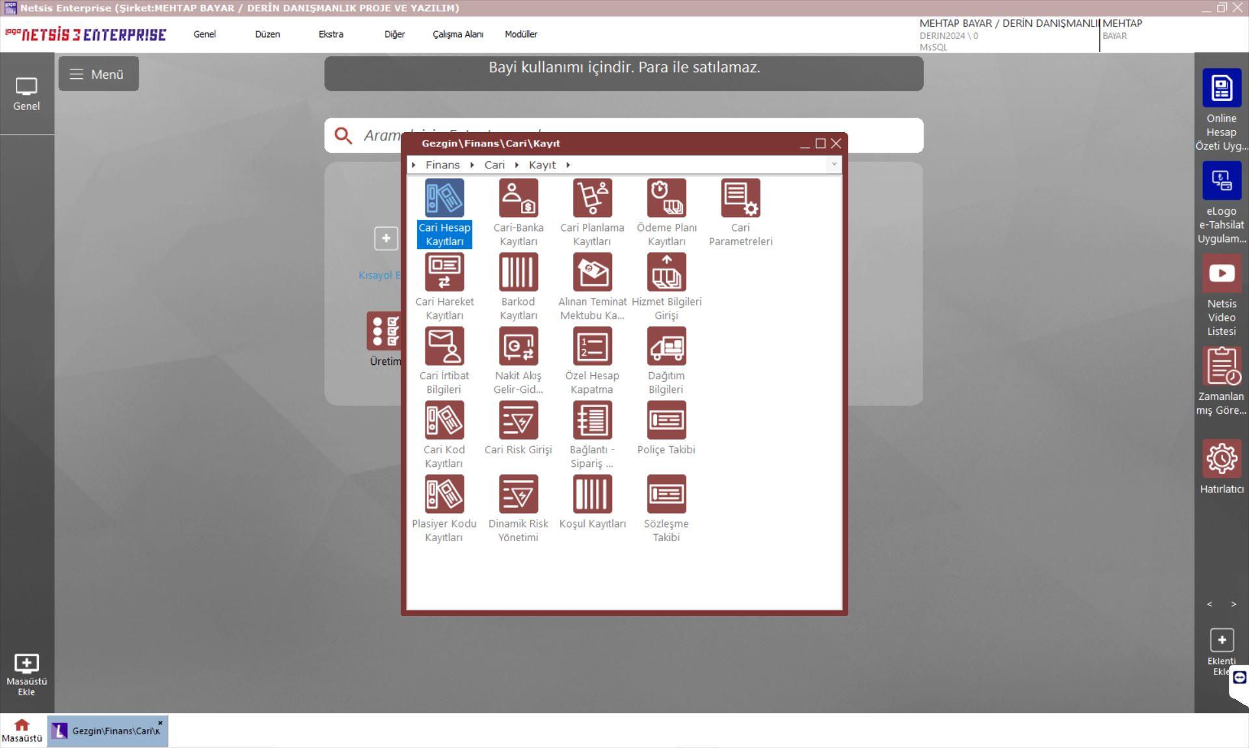The height and width of the screenshot is (748, 1249).
Task: Expand arrow after Finans breadcrumb
Action: tap(472, 165)
